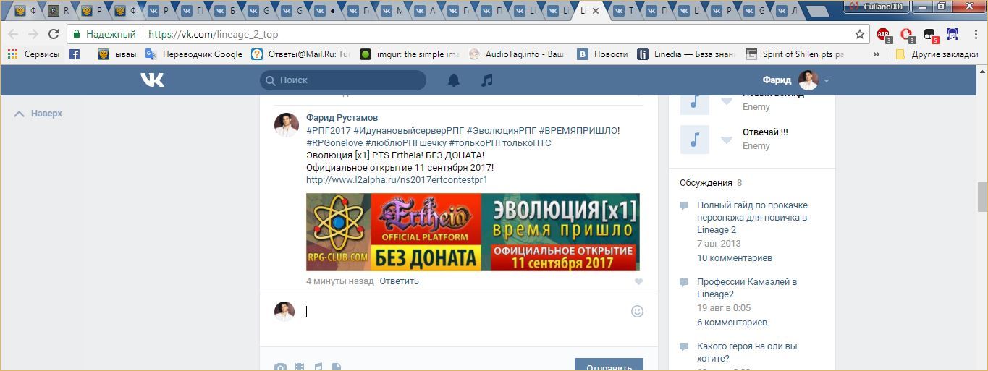Attach an audio track to the comment
Viewport: 988px width, 371px height.
coord(318,367)
